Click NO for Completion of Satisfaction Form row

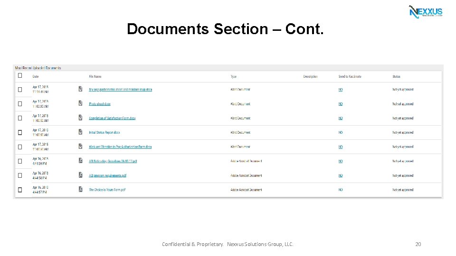341,118
